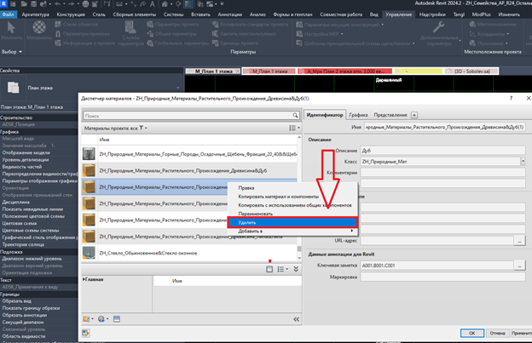Click the browse button next to Ключевая заметка
This screenshot has height=343, width=532.
tap(519, 266)
